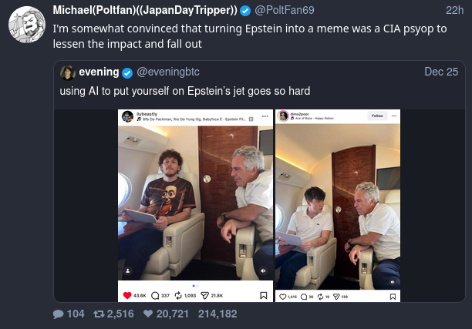Screen dimensions: 472x329
Task: Click the bookmark icon on left Instagram post
Action: click(263, 296)
